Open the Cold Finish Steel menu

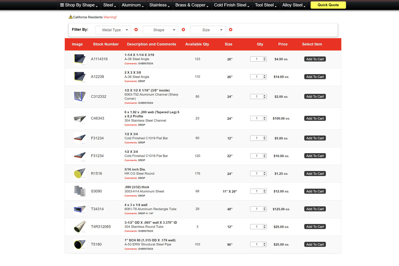click(232, 5)
